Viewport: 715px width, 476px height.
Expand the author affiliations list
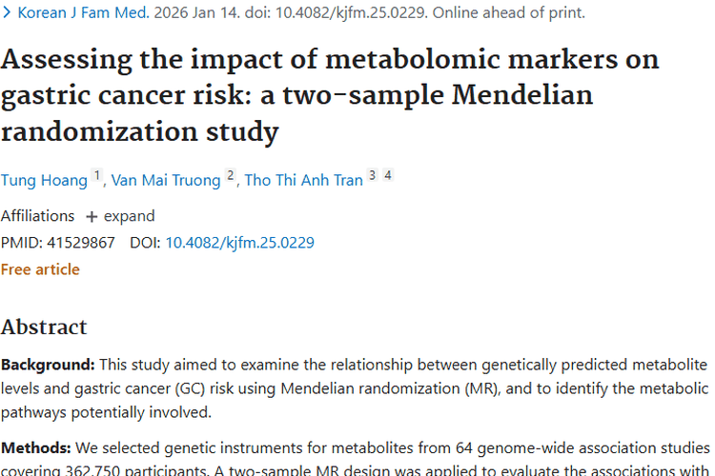point(129,215)
